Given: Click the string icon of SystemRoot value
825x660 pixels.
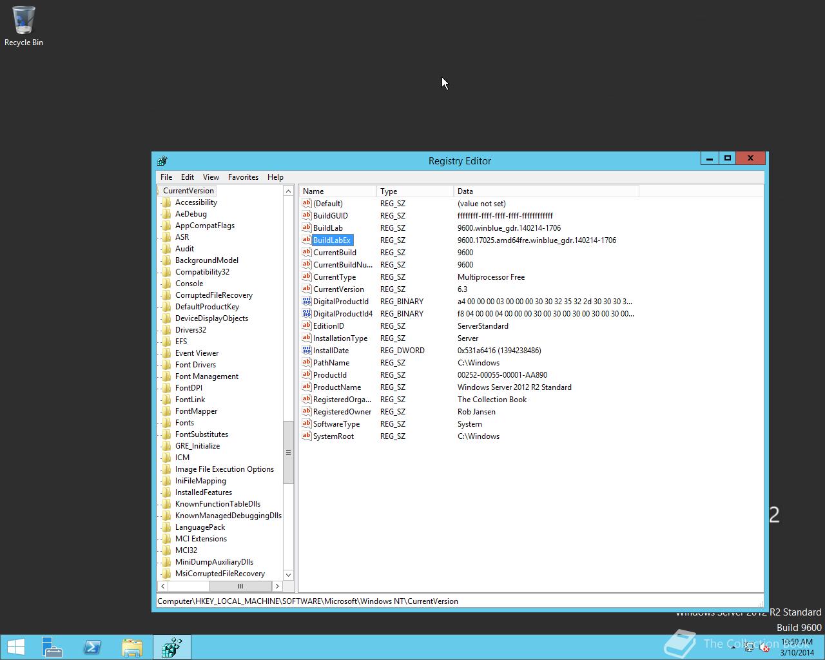Looking at the screenshot, I should [x=307, y=436].
